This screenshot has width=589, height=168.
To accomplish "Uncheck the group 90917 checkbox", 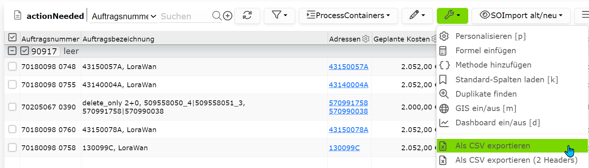I will coord(25,51).
